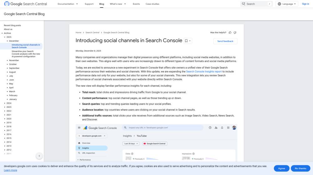Click the globe icon on Language button
This screenshot has width=313, height=175.
[280, 4]
